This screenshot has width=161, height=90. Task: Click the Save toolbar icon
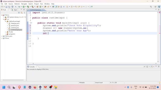click(x=6, y=7)
